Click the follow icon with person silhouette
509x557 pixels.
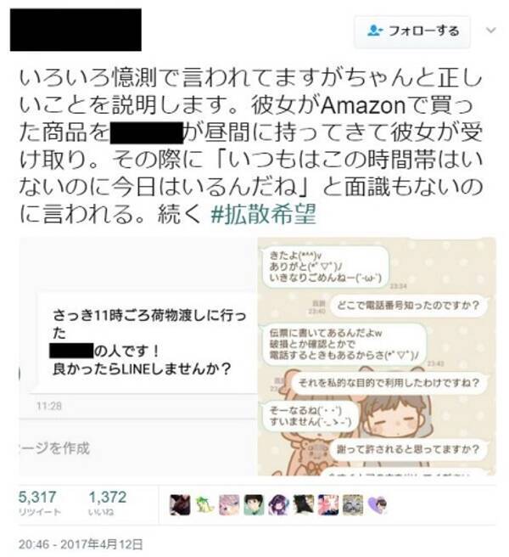click(375, 31)
